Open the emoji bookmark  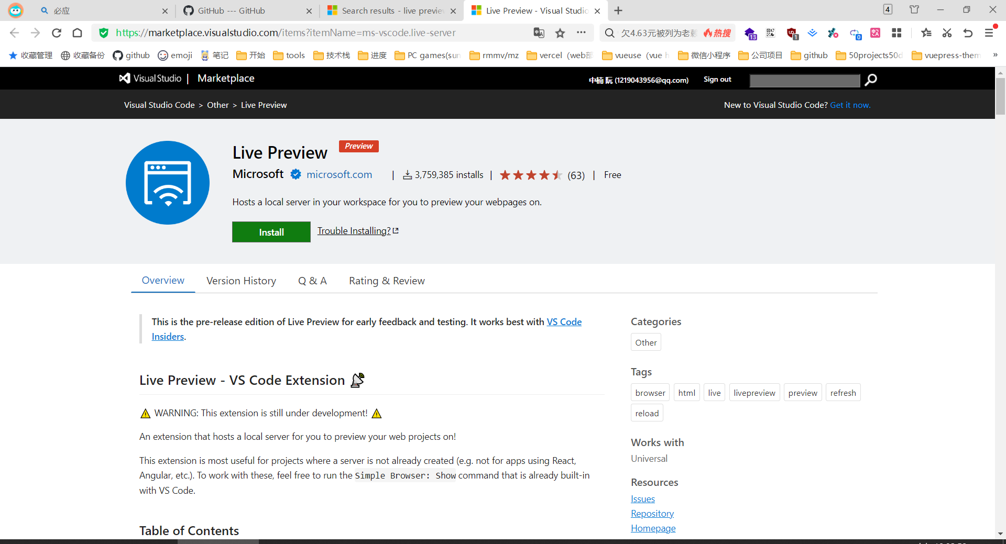(x=175, y=55)
